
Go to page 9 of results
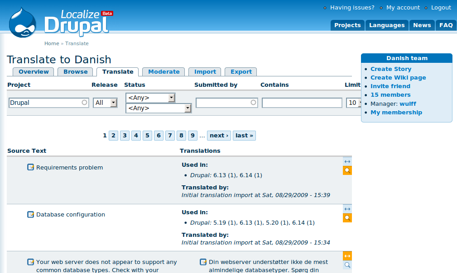[192, 136]
